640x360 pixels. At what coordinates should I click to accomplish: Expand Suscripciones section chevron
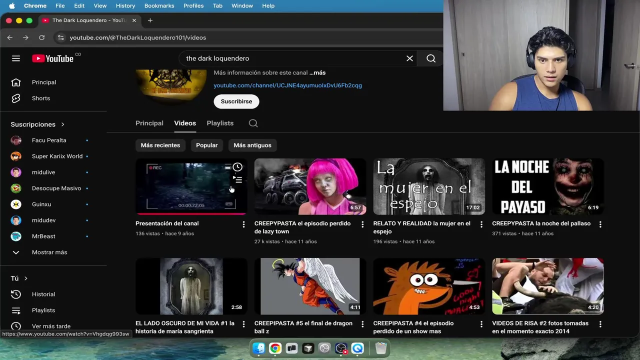point(62,124)
